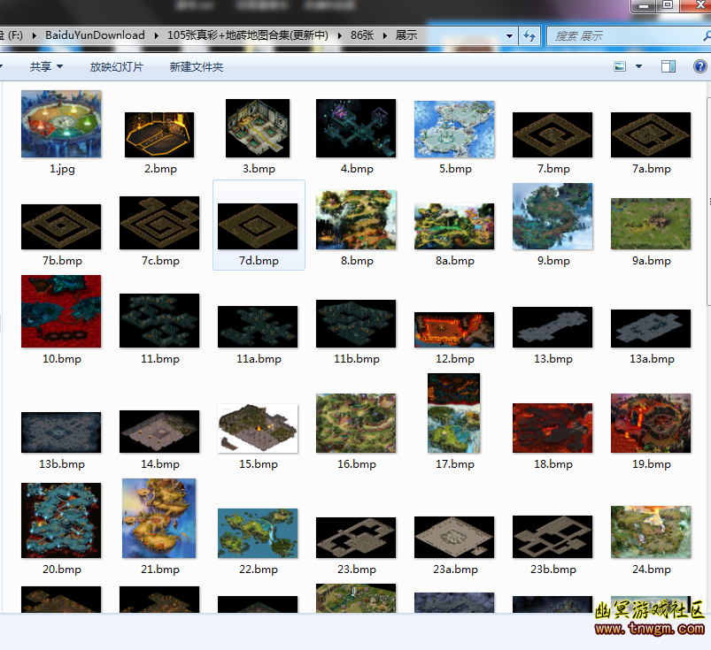Select the 展示 breadcrumb folder
Screen dimensions: 711x650
point(406,35)
